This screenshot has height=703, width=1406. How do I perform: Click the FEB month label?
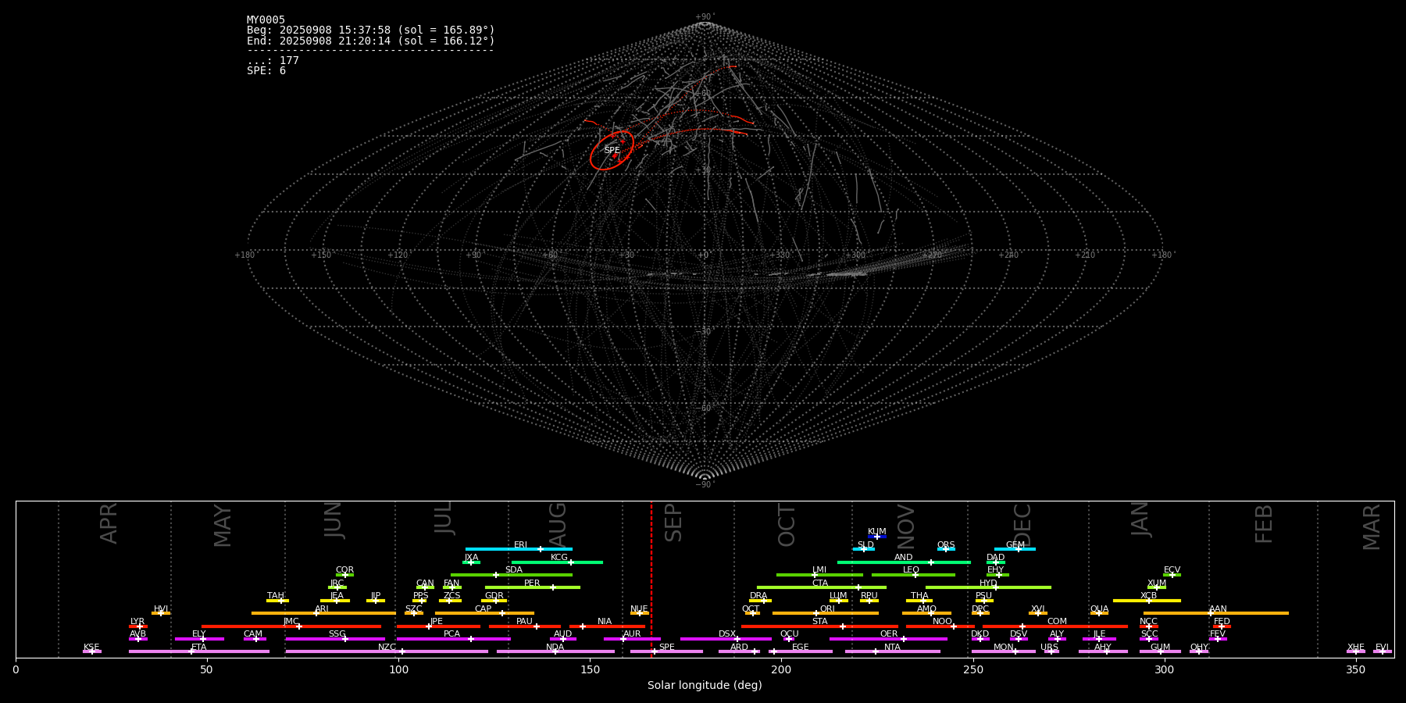click(1264, 524)
